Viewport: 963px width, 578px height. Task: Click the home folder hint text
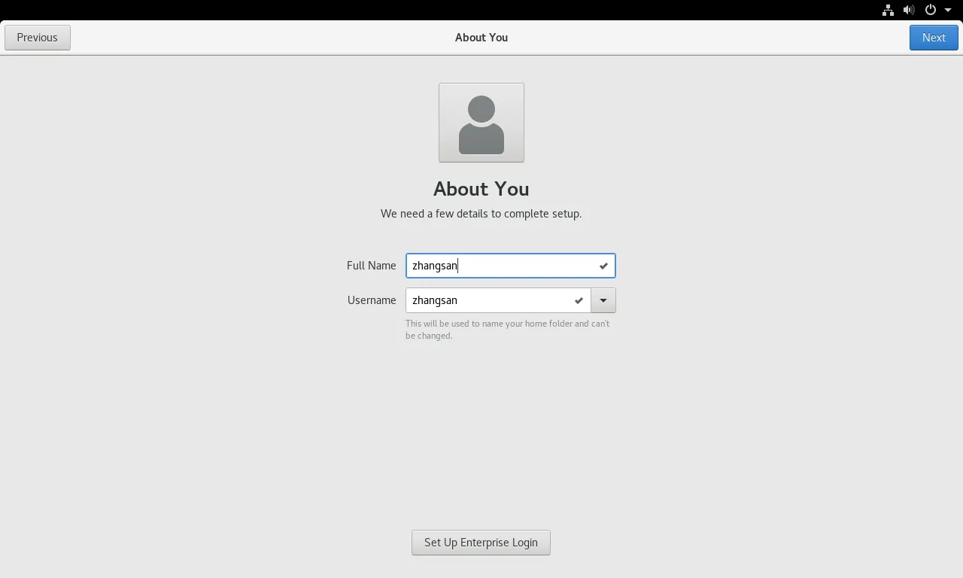click(507, 330)
